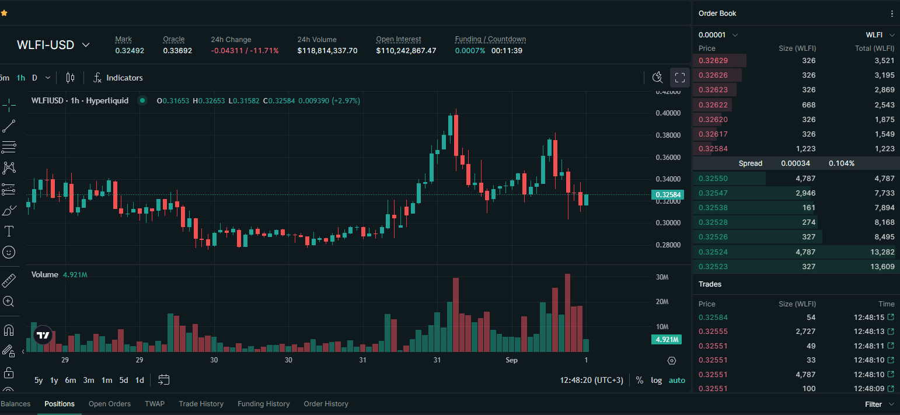Choose the ruler measure tool
This screenshot has height=415, width=900.
tap(9, 281)
